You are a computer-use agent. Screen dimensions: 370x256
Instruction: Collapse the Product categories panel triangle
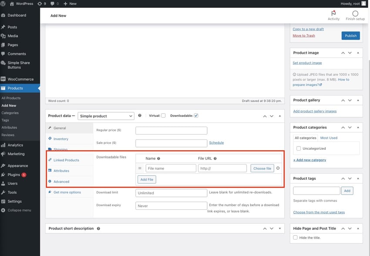(358, 128)
